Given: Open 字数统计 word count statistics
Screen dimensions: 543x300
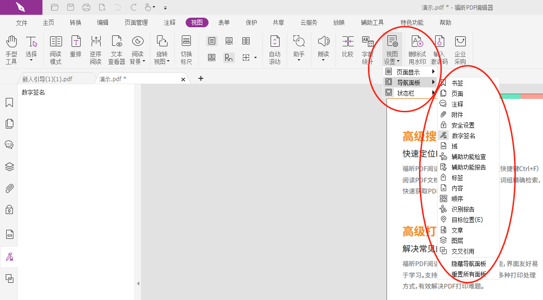Looking at the screenshot, I should [x=368, y=48].
